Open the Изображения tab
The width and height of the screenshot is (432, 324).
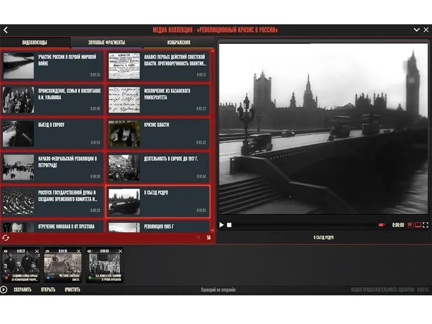[178, 43]
